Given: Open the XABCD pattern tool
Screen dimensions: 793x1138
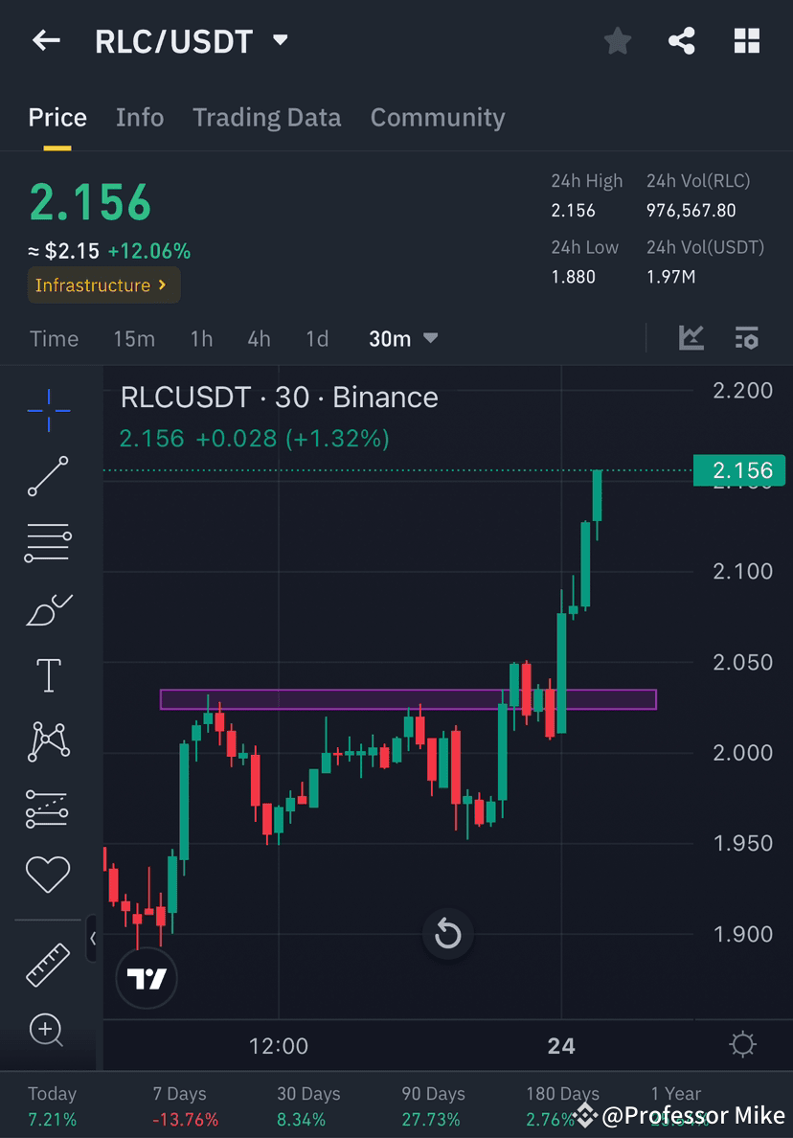Looking at the screenshot, I should tap(48, 740).
